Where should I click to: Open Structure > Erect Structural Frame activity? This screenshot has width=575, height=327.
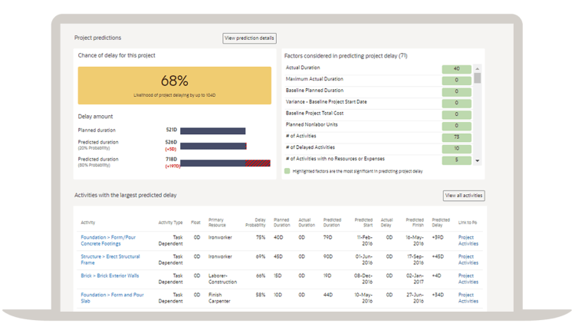(110, 259)
